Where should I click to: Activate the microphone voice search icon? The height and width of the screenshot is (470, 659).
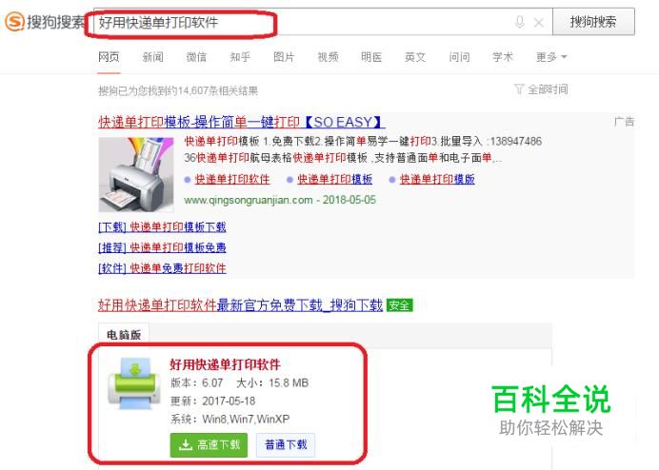(x=519, y=22)
